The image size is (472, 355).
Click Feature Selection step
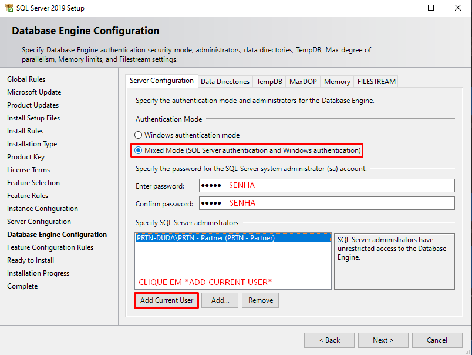click(x=33, y=183)
